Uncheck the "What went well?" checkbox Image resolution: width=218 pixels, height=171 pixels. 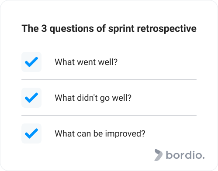coord(31,62)
